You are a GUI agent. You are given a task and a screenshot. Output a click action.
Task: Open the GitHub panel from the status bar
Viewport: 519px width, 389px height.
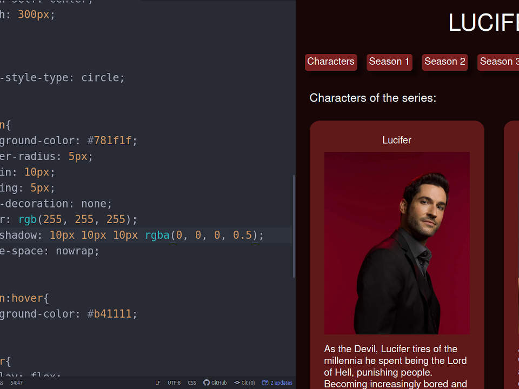tap(215, 383)
